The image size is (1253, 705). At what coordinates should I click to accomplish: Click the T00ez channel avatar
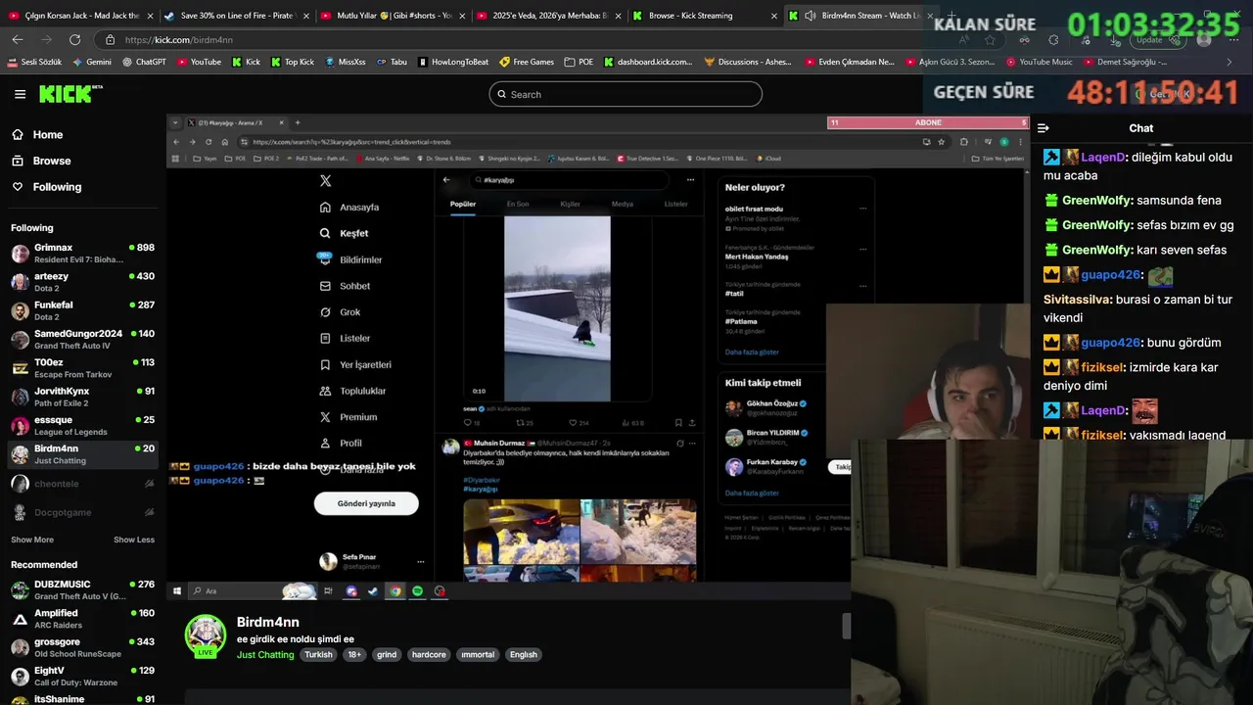(20, 368)
